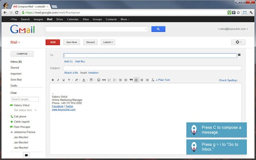Open Drive in the Google bar
The width and height of the screenshot is (256, 160).
point(60,19)
